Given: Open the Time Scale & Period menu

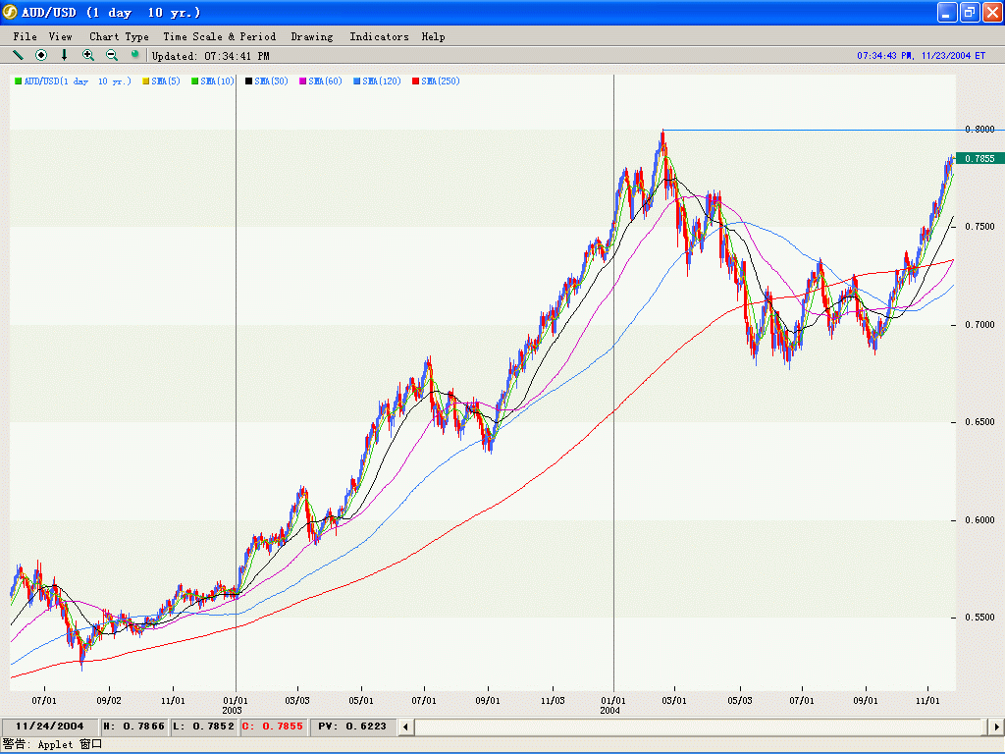Looking at the screenshot, I should pos(219,36).
